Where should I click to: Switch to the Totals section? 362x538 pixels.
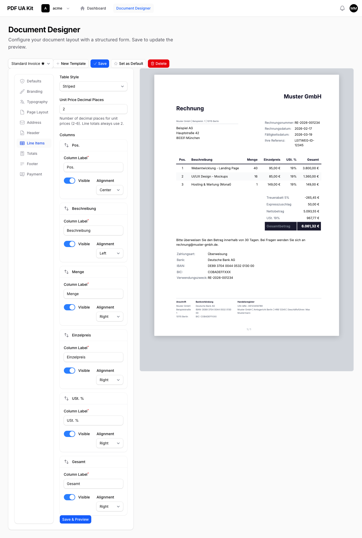[34, 153]
